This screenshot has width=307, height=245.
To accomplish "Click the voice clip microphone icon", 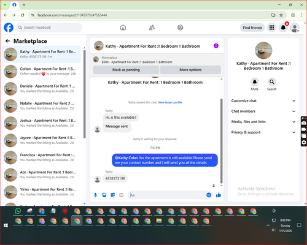I will (x=95, y=195).
